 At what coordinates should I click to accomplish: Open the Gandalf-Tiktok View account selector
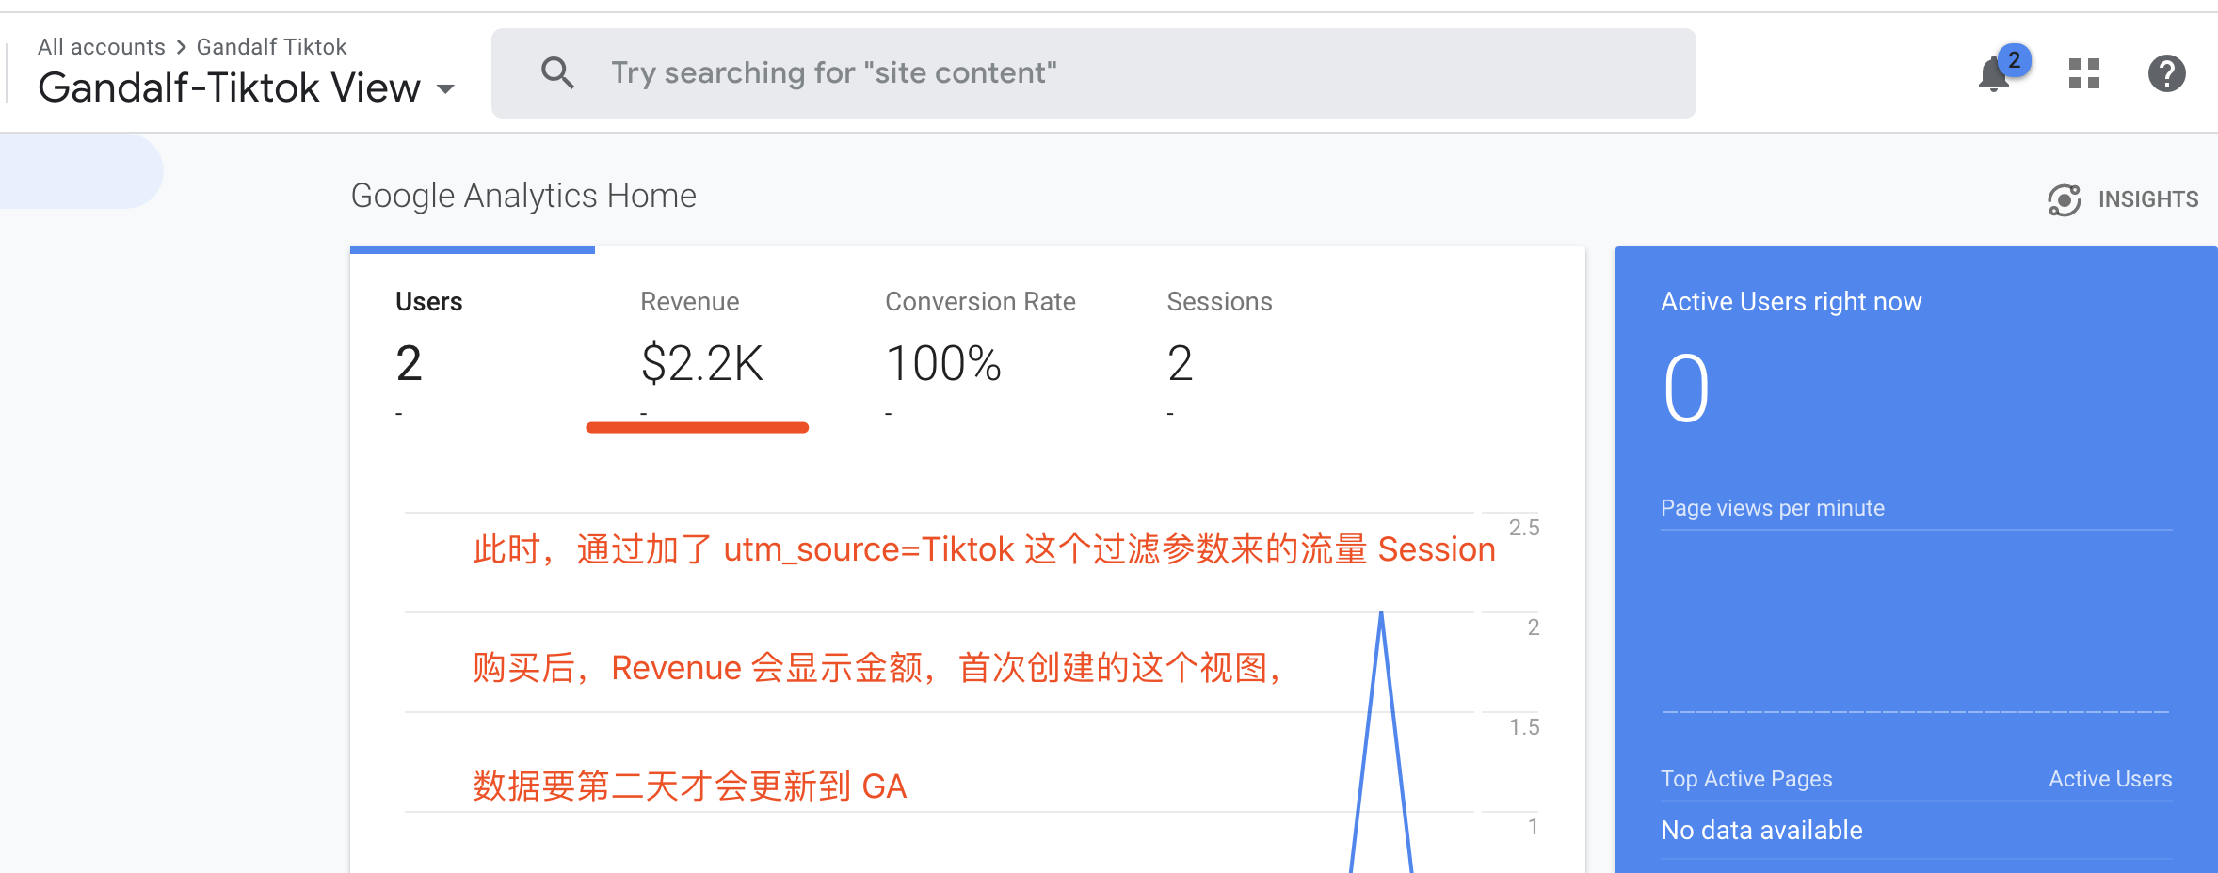point(229,87)
